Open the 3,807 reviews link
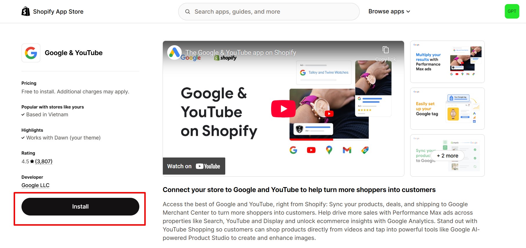The height and width of the screenshot is (248, 526). click(44, 162)
